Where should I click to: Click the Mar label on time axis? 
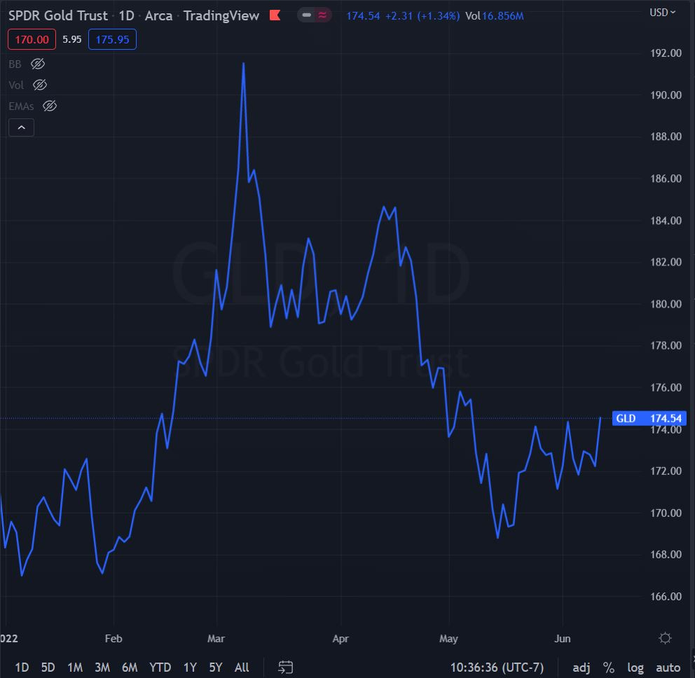pyautogui.click(x=216, y=639)
